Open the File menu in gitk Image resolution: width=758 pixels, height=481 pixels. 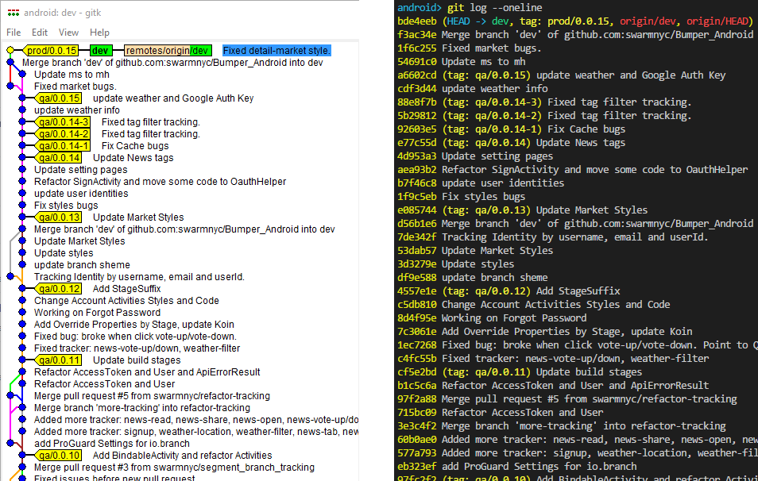pos(14,33)
